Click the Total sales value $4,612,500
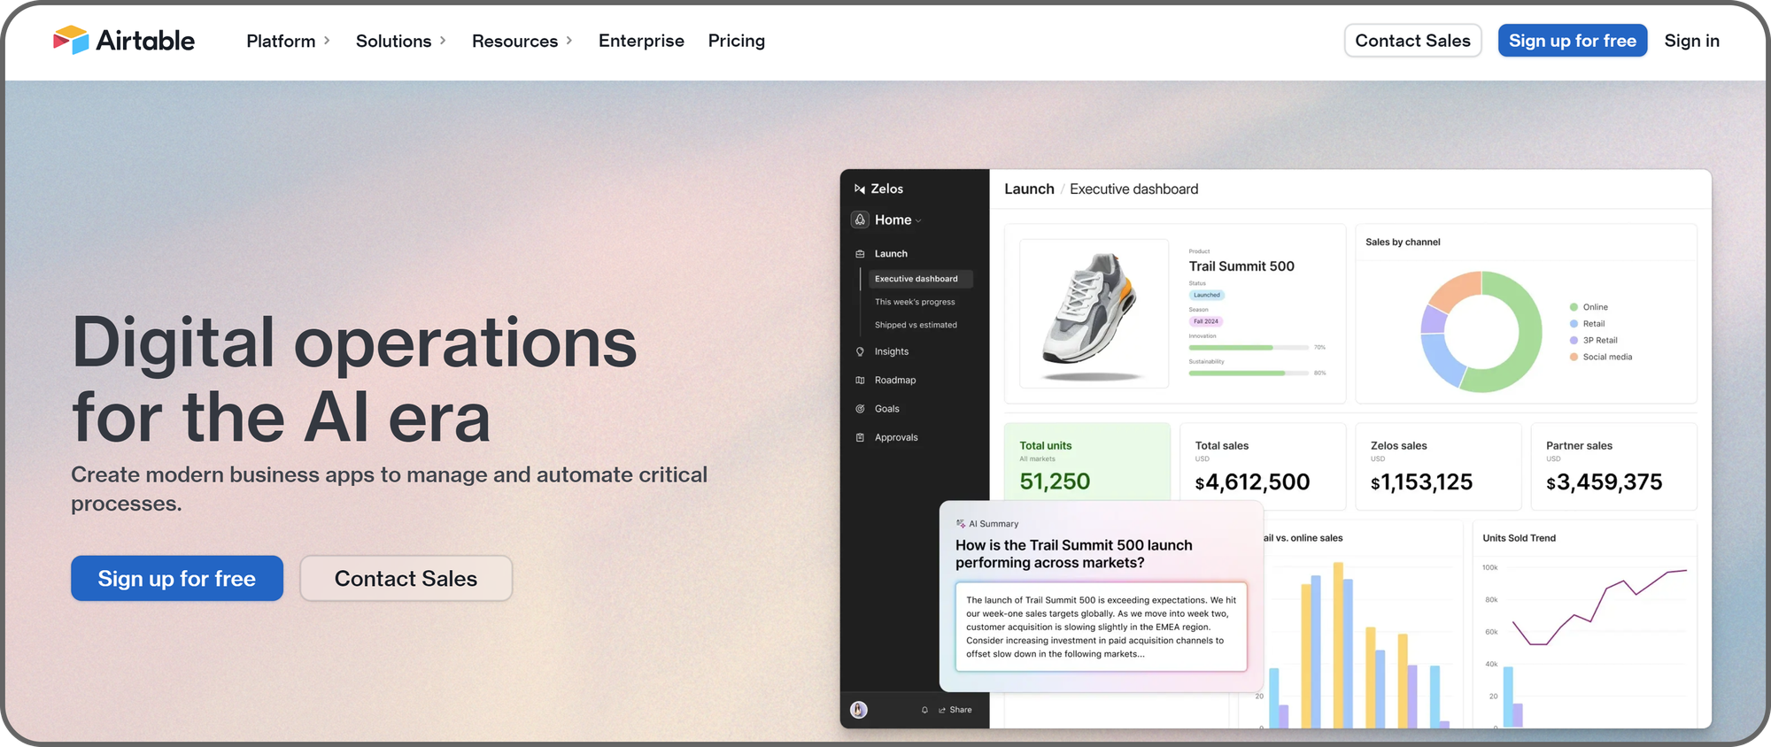This screenshot has width=1771, height=747. click(1252, 482)
